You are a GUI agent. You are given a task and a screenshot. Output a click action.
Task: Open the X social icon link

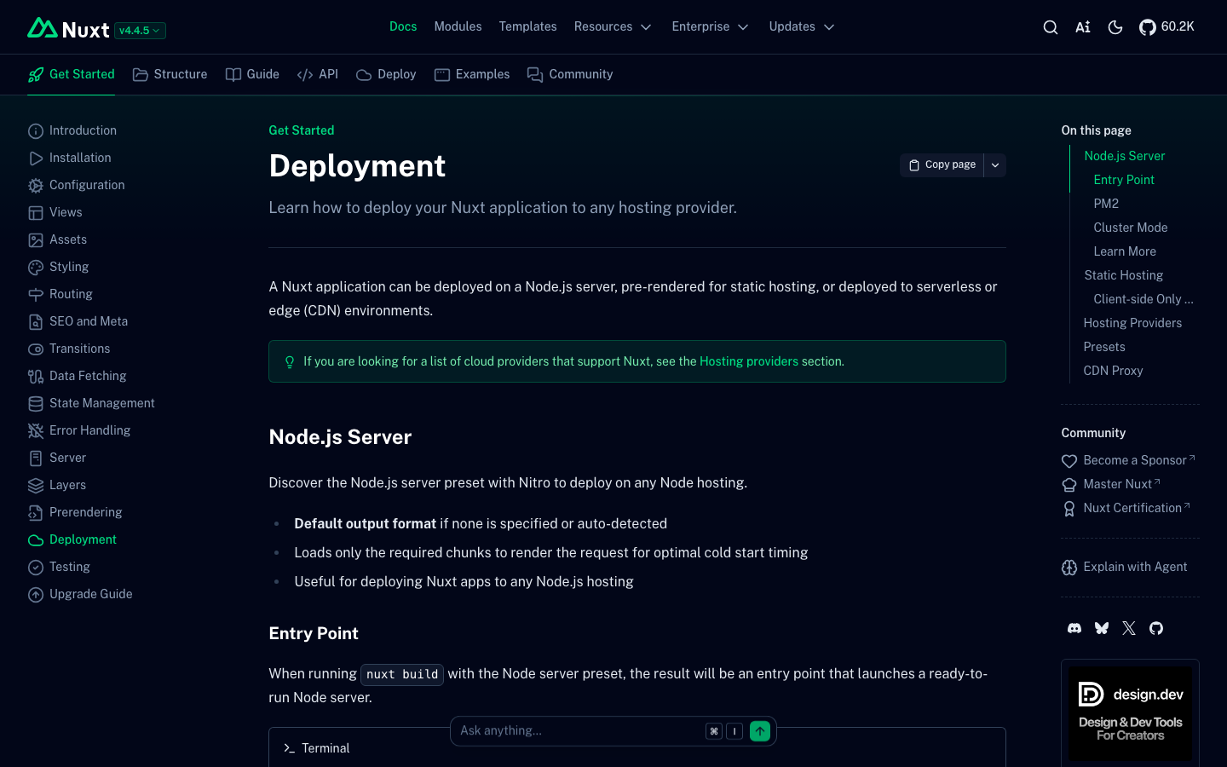coord(1129,628)
